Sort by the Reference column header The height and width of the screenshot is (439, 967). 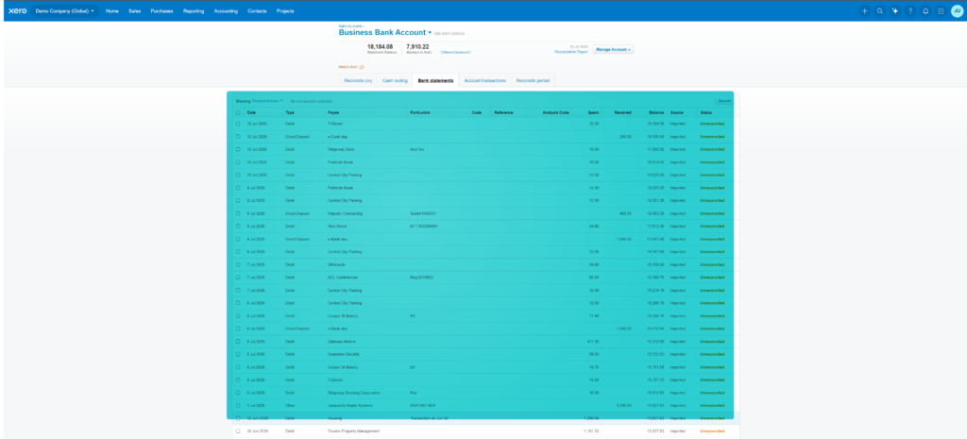[503, 113]
